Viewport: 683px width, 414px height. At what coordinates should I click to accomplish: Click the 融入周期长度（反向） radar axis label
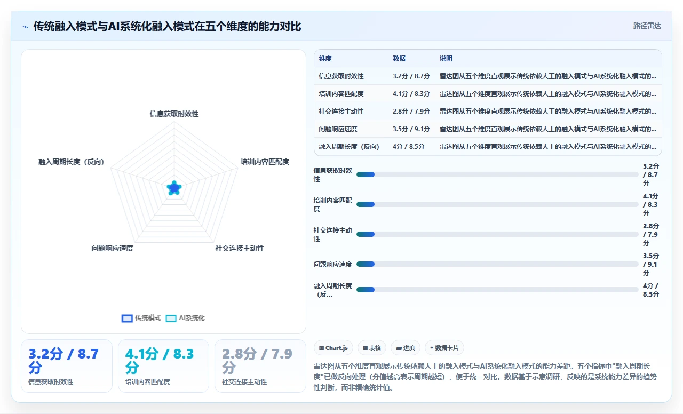pyautogui.click(x=72, y=162)
